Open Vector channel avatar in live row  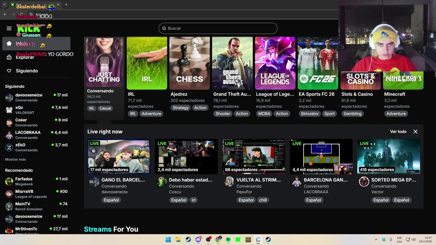(x=364, y=182)
